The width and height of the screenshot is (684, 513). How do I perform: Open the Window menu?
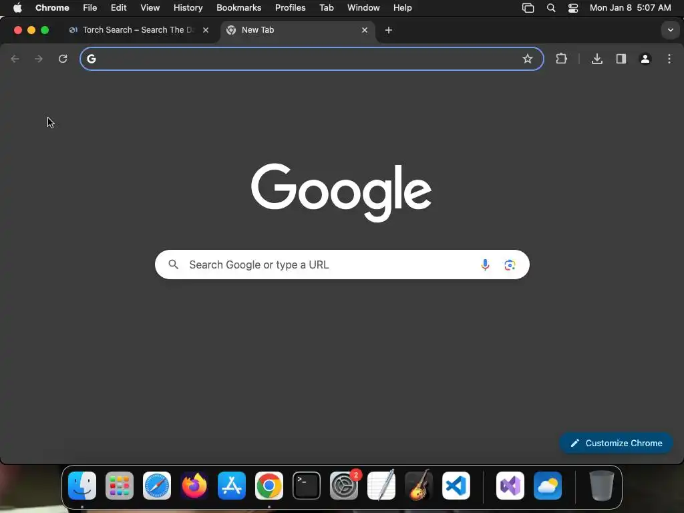363,8
